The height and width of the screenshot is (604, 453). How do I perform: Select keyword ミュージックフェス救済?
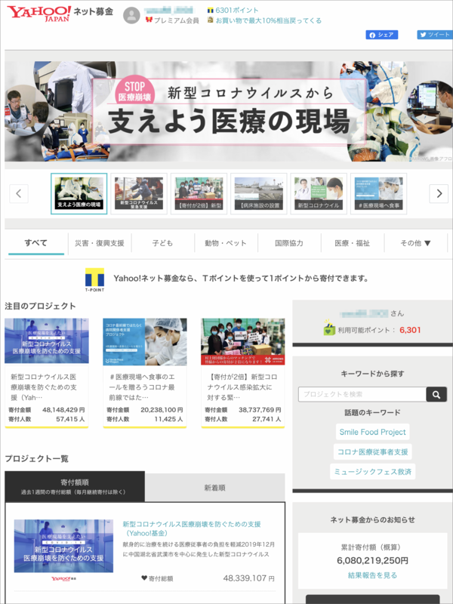point(372,472)
